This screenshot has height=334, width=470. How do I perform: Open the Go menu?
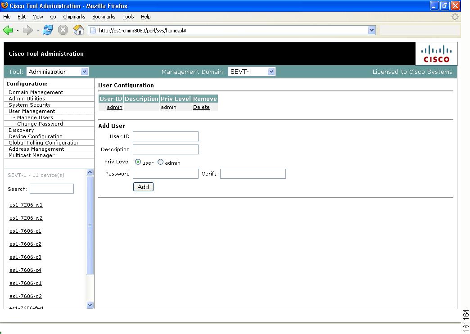coord(53,17)
